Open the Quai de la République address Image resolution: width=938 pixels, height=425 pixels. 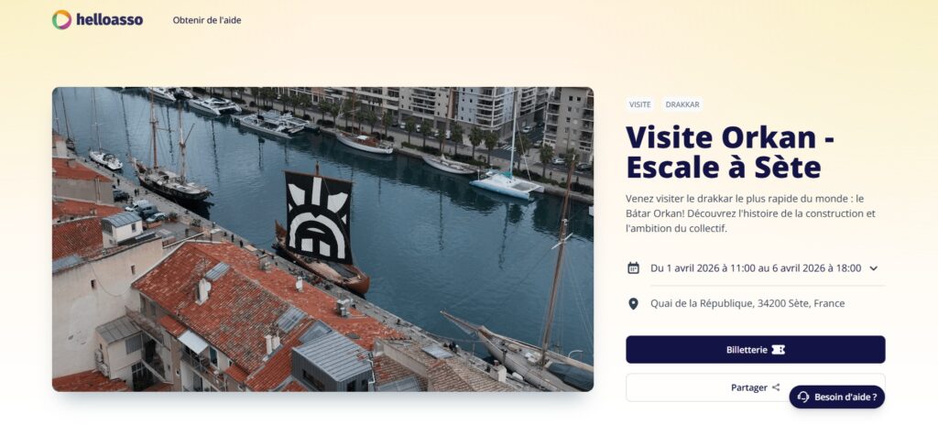tap(747, 303)
